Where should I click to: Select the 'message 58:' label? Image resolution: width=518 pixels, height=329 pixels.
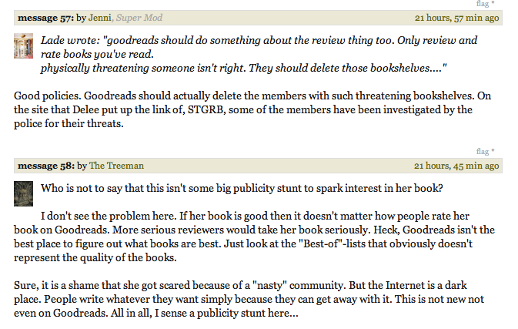46,166
